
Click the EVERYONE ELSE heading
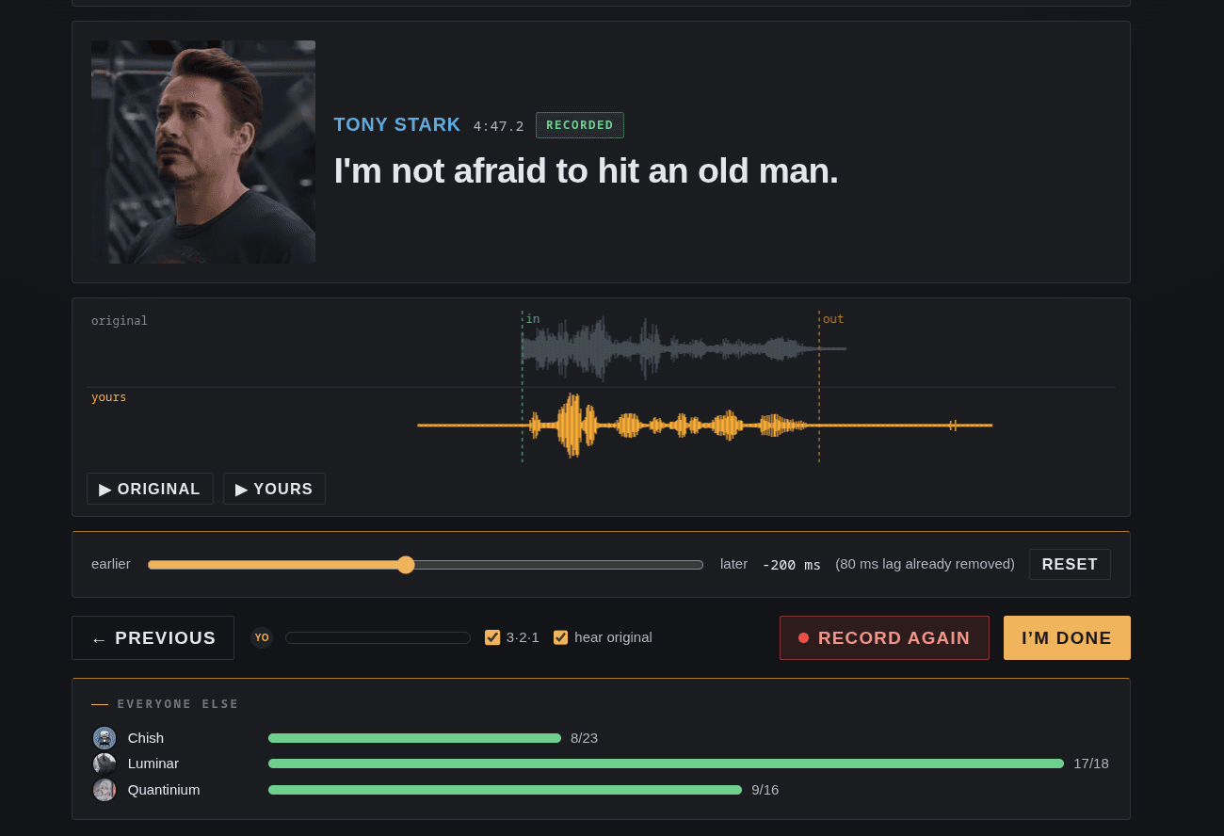point(178,704)
